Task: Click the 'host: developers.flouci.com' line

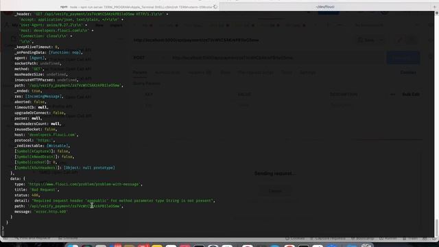Action: (x=46, y=134)
